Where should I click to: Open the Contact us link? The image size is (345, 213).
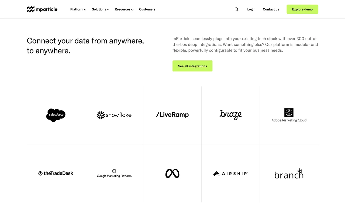coord(271,9)
